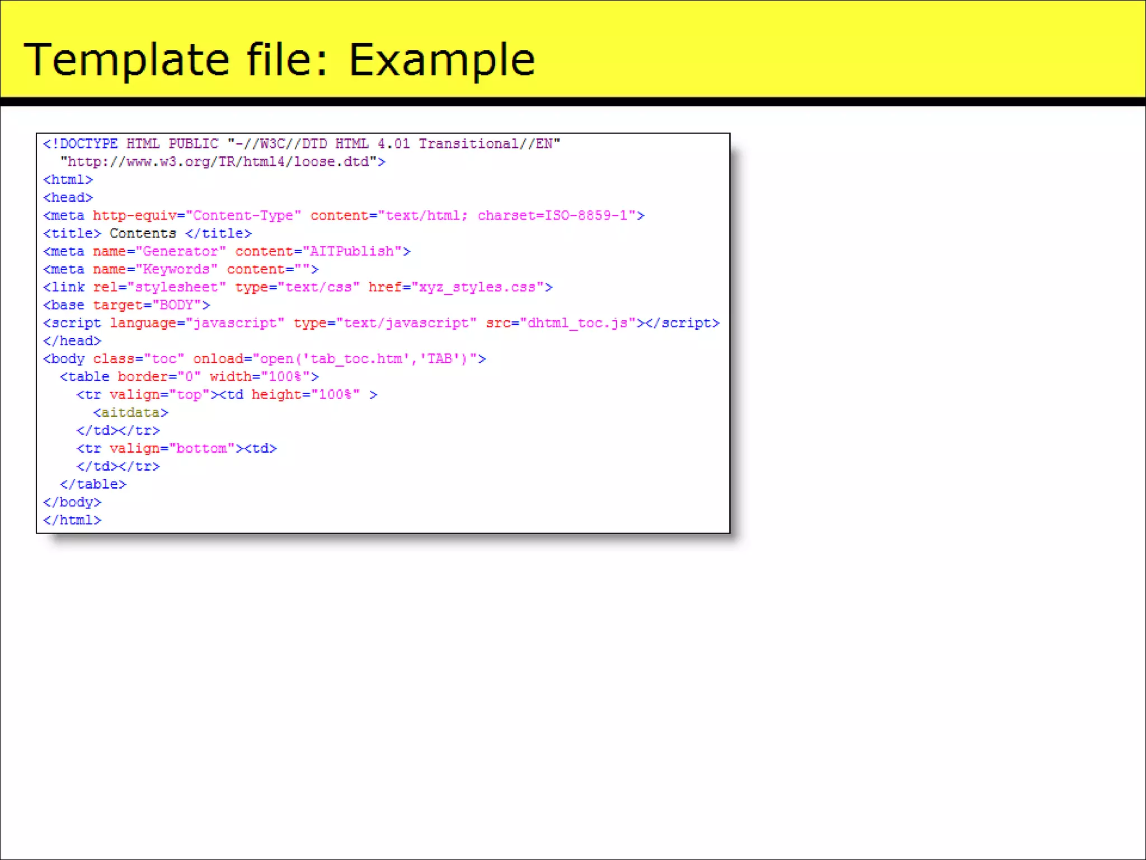1146x860 pixels.
Task: Click the aitdata tag
Action: point(130,413)
